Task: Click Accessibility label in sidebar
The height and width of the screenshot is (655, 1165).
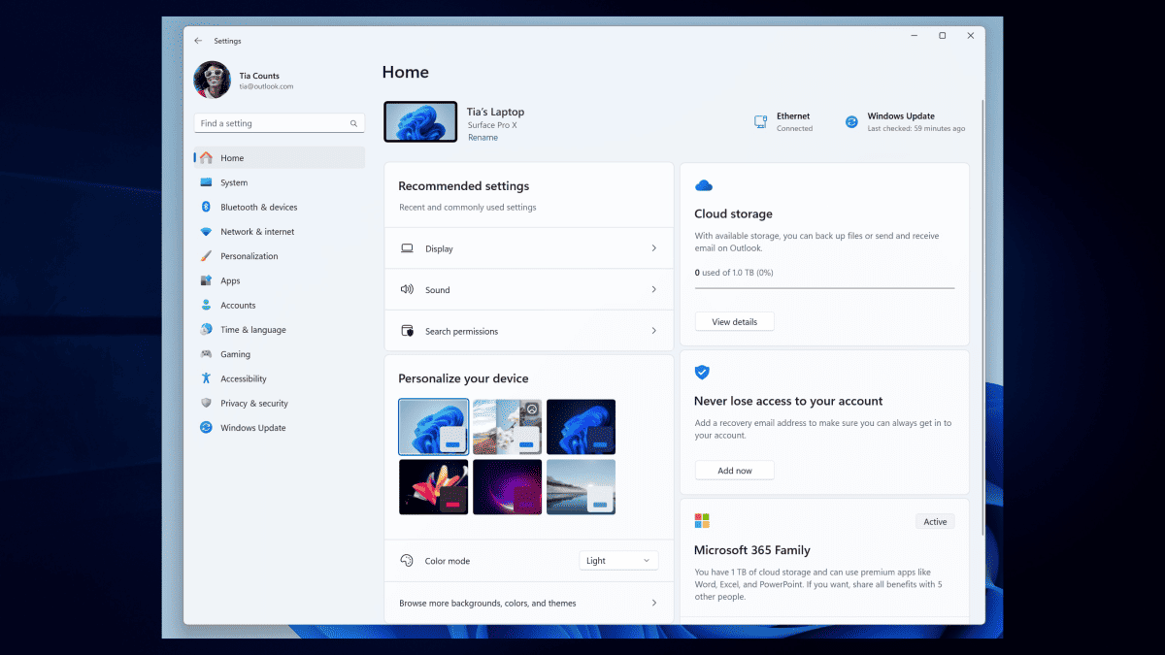Action: (x=244, y=378)
